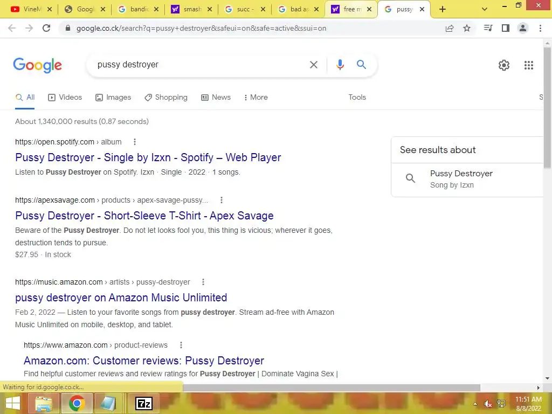
Task: Click 'Song by Izxn' in See results about
Action: [x=452, y=185]
